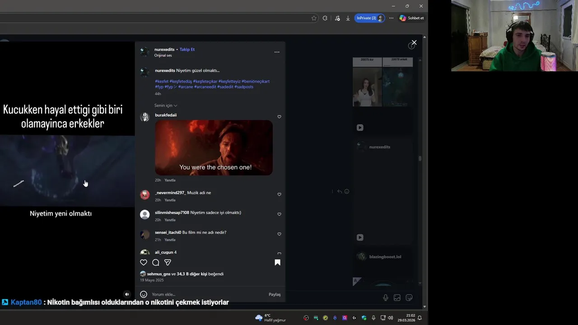Add this page to favorites star
This screenshot has width=578, height=325.
(314, 18)
